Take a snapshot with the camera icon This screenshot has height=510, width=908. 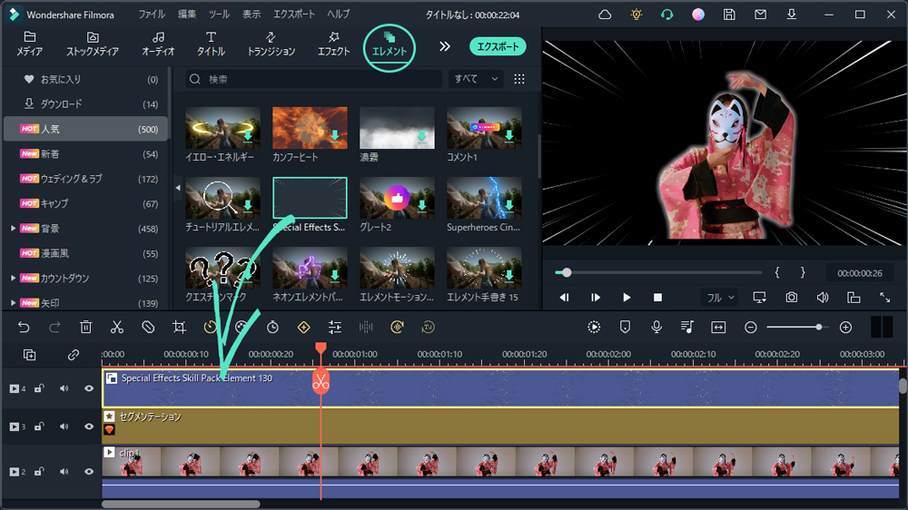pyautogui.click(x=792, y=297)
